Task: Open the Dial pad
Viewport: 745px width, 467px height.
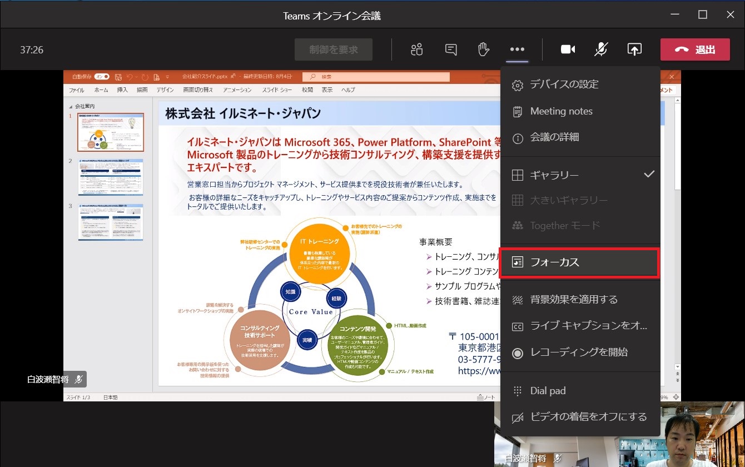Action: coord(580,391)
